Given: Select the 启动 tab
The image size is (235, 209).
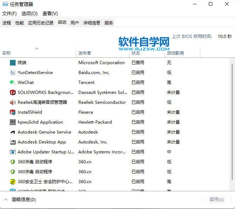Looking at the screenshot, I should [62, 22].
